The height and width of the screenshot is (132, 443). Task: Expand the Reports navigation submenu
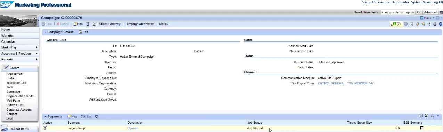pos(37,59)
